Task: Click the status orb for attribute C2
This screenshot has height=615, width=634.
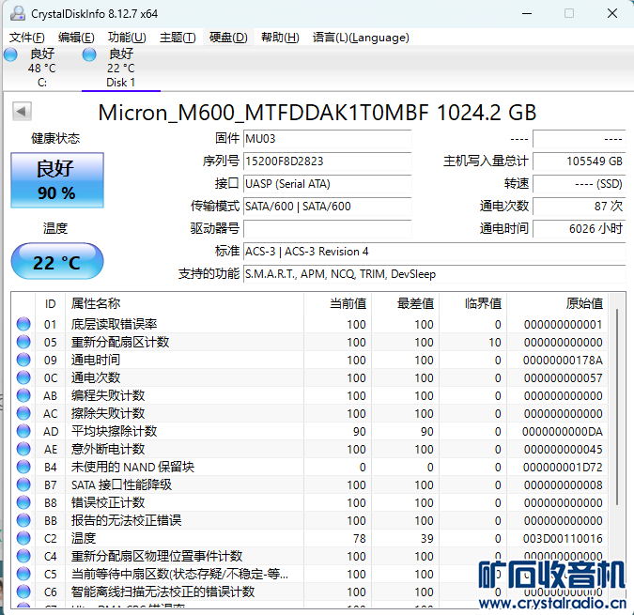Action: tap(23, 538)
